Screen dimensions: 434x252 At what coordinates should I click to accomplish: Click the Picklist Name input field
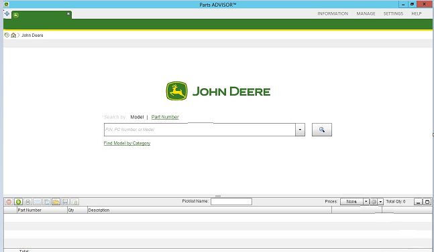click(x=231, y=202)
